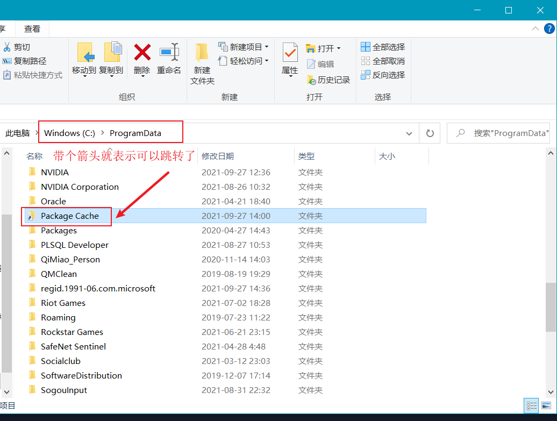Click 此电脑 in the address breadcrumb
557x421 pixels.
coord(17,133)
